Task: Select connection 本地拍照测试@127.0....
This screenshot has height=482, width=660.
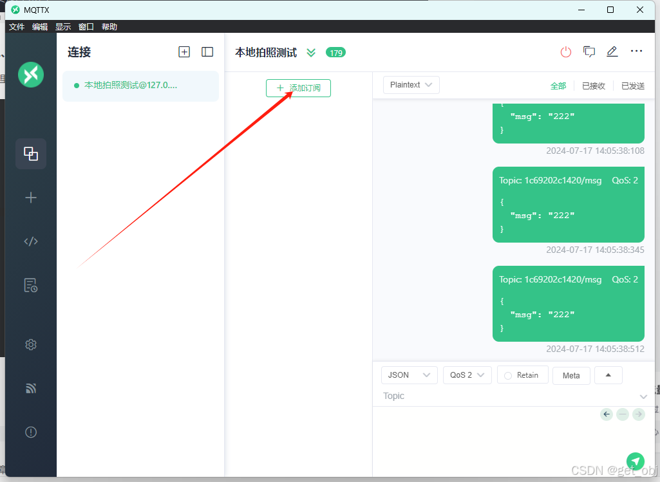Action: (x=140, y=86)
